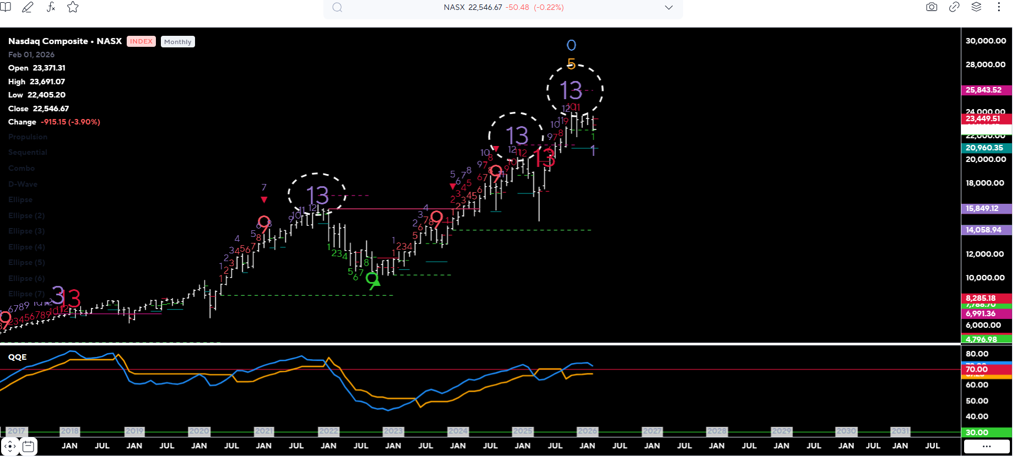Select the pencil drawing tool

coord(28,7)
